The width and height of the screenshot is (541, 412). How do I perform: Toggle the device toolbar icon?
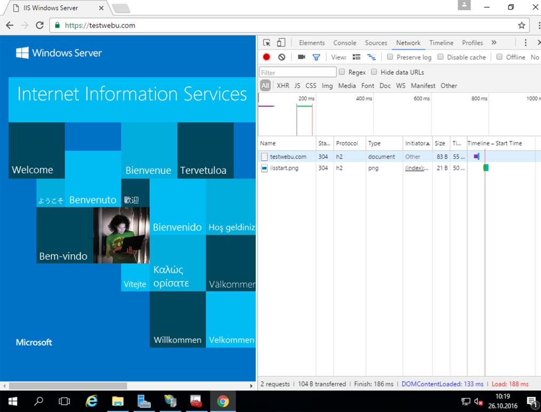coord(281,43)
